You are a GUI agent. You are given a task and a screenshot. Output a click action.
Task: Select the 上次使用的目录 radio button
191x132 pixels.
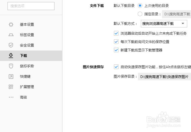click(x=140, y=5)
